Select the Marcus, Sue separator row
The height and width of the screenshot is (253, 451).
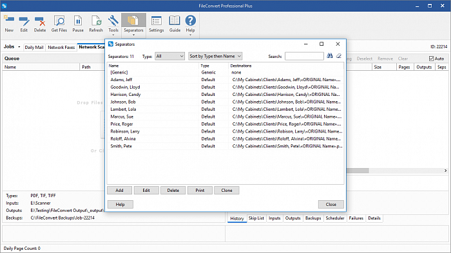[225, 117]
